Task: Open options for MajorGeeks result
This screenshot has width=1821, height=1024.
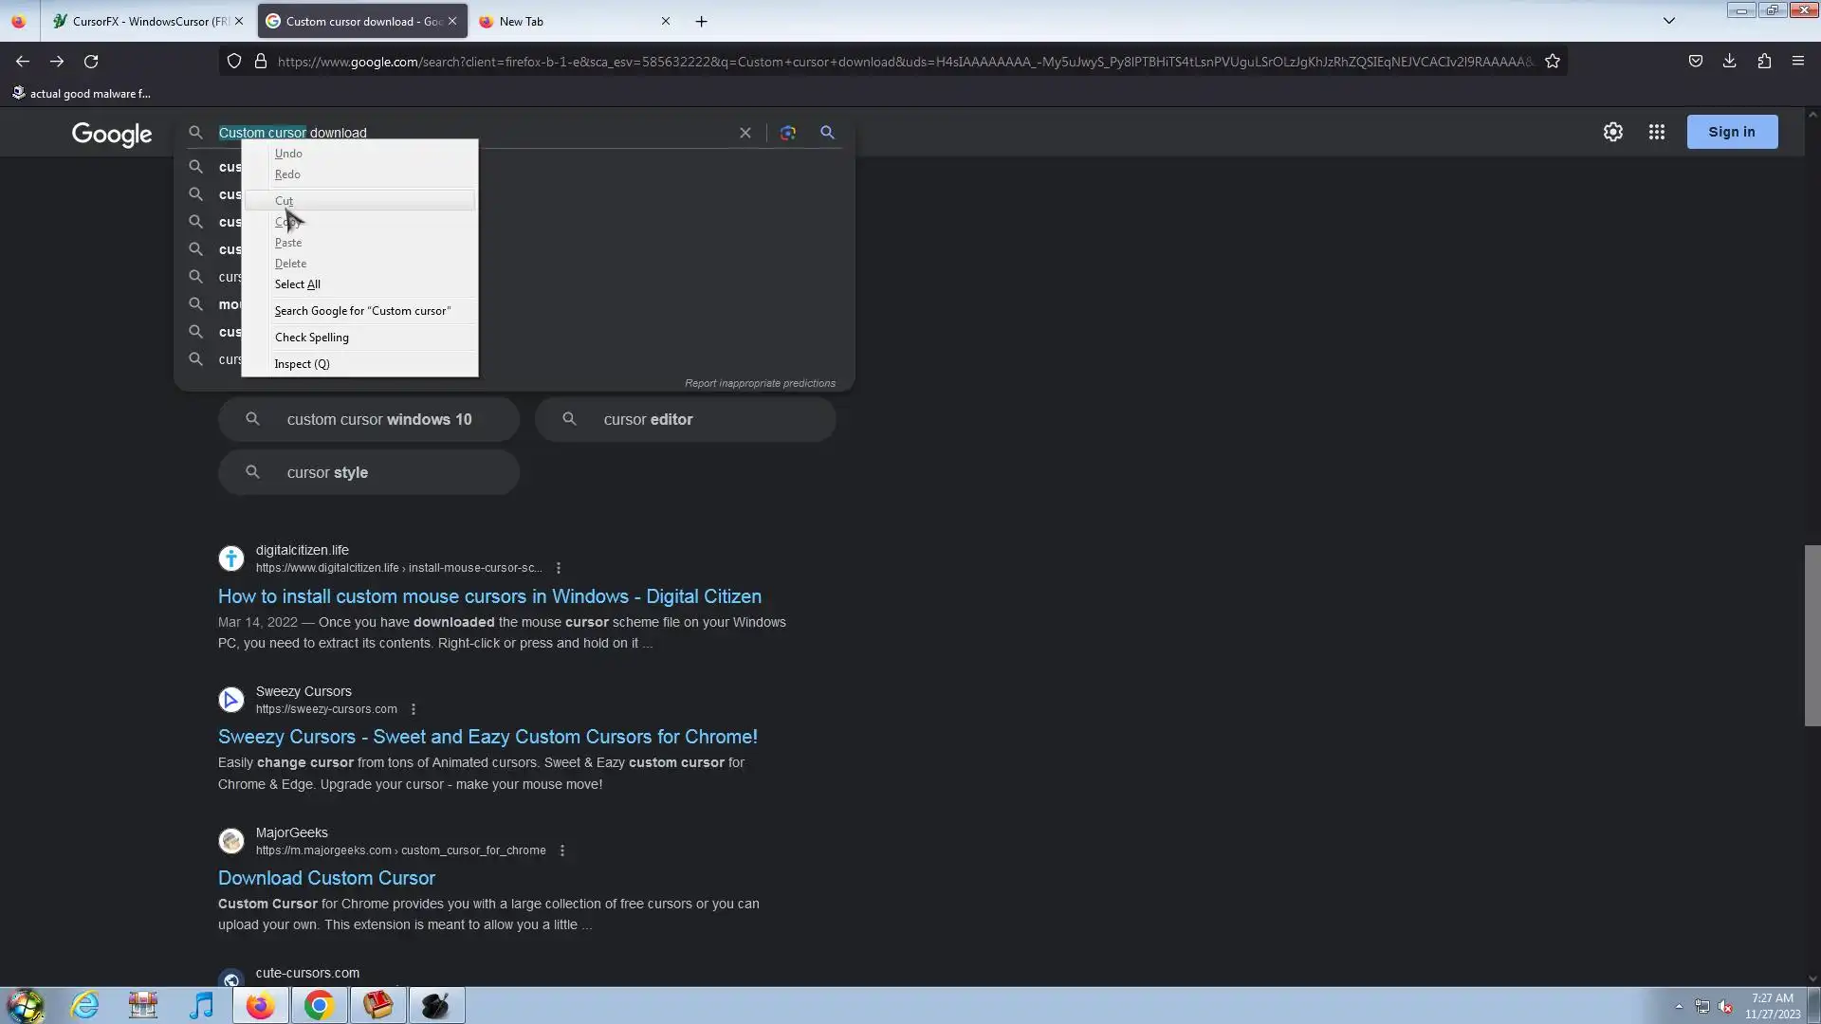Action: click(x=562, y=850)
